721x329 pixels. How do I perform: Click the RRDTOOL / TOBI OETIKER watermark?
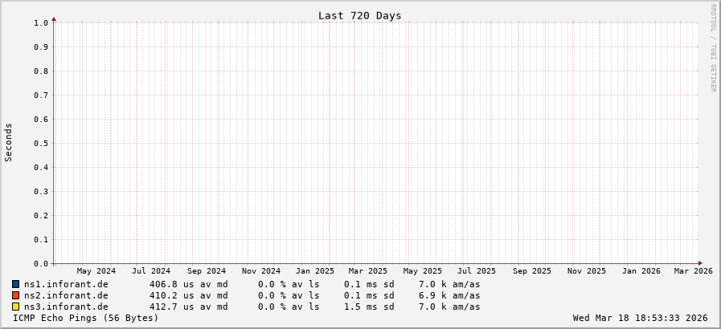click(713, 48)
